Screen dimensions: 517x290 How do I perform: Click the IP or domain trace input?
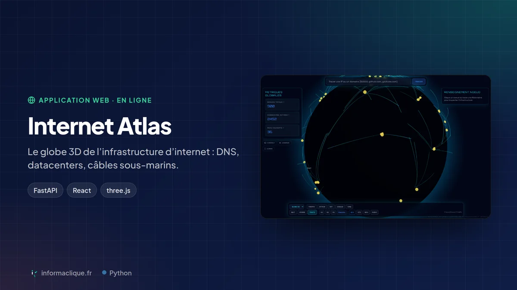368,81
